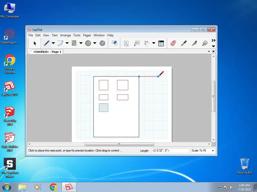The height and width of the screenshot is (192, 257).
Task: Click the vertical scrollbar thumb
Action: click(x=213, y=96)
